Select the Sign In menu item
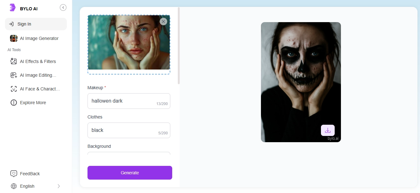The width and height of the screenshot is (420, 193). click(24, 24)
